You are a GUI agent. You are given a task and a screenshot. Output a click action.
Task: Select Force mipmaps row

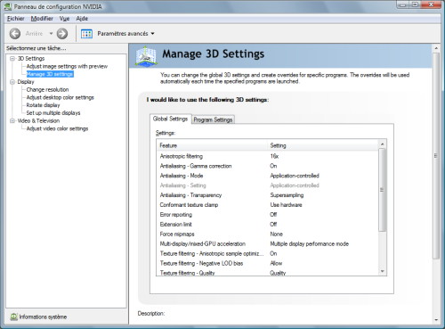point(268,234)
